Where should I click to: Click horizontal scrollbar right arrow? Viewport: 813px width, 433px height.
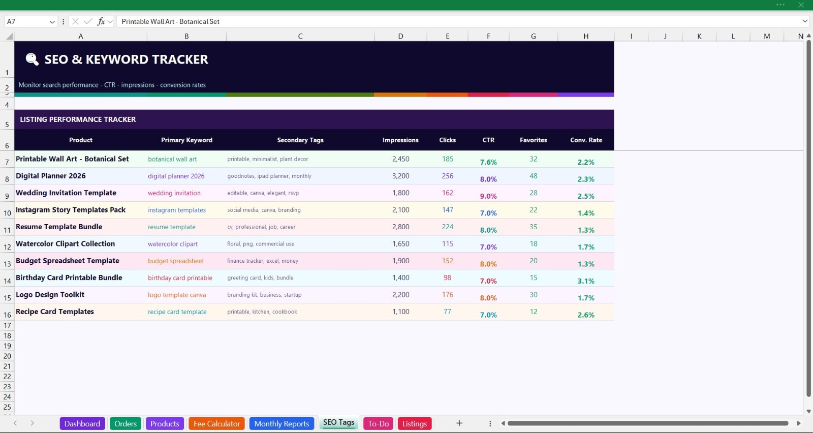(x=799, y=423)
